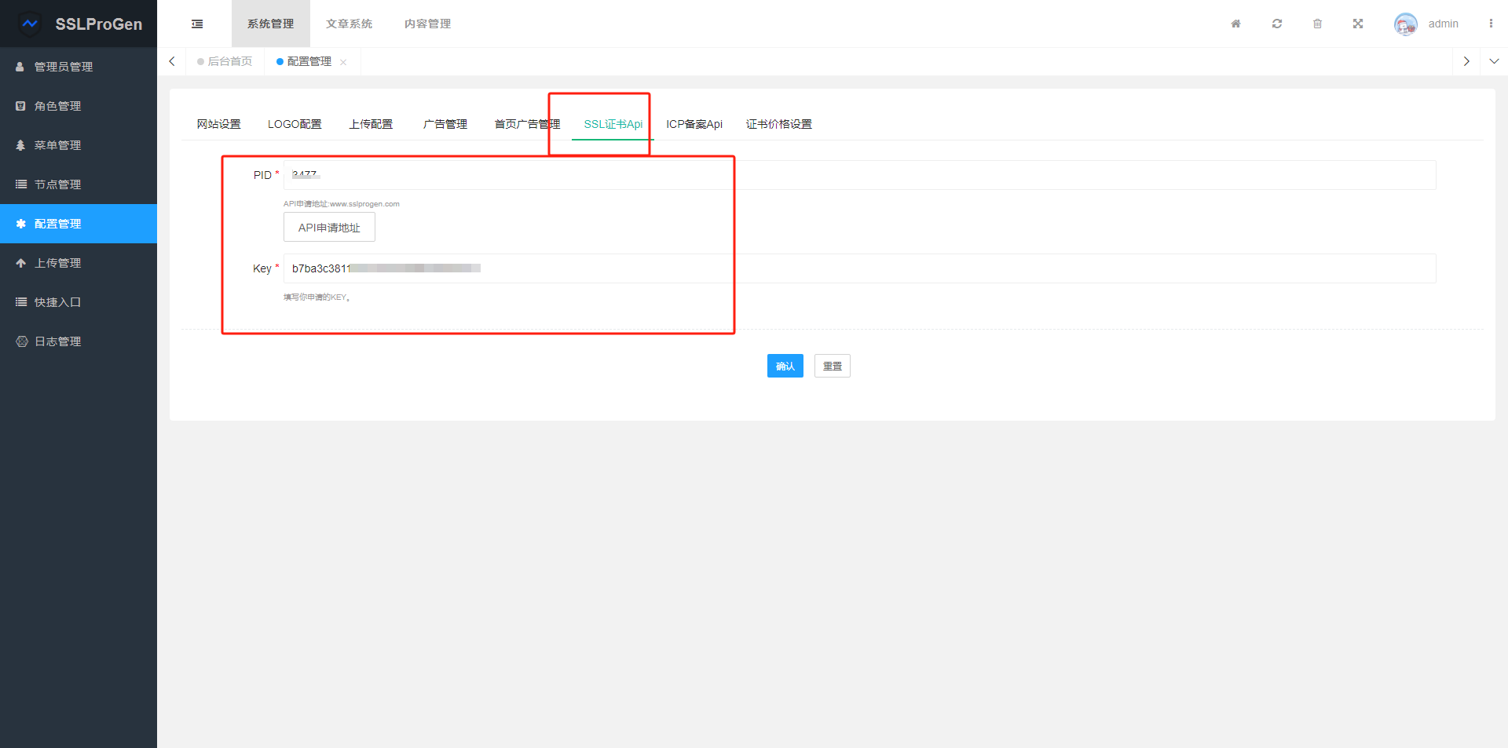Open 日志管理 in the sidebar
1508x748 pixels.
coord(58,341)
